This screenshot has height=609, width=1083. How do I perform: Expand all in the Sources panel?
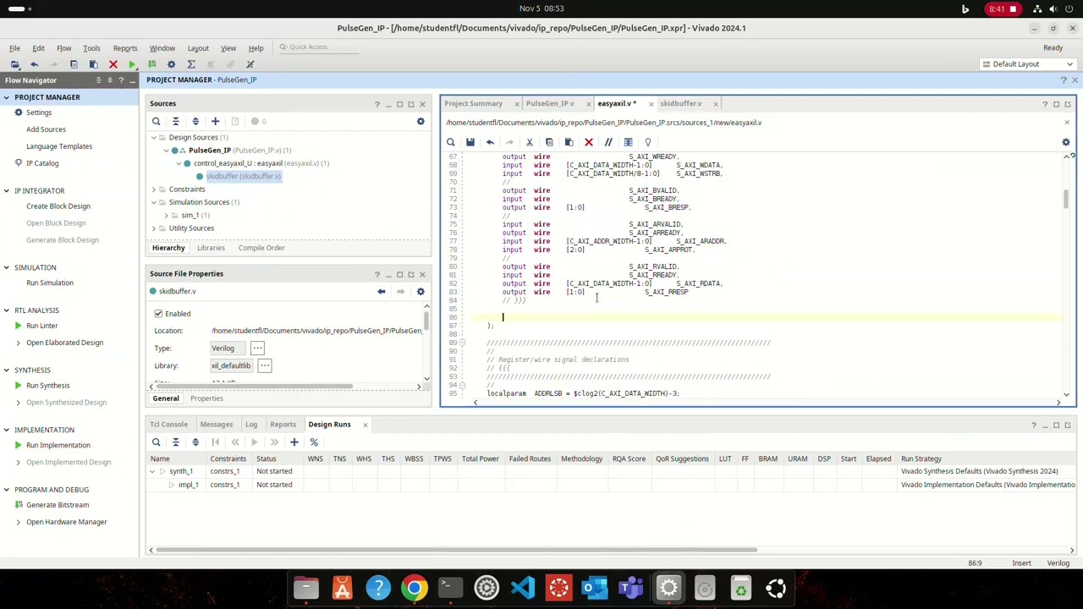pos(195,122)
